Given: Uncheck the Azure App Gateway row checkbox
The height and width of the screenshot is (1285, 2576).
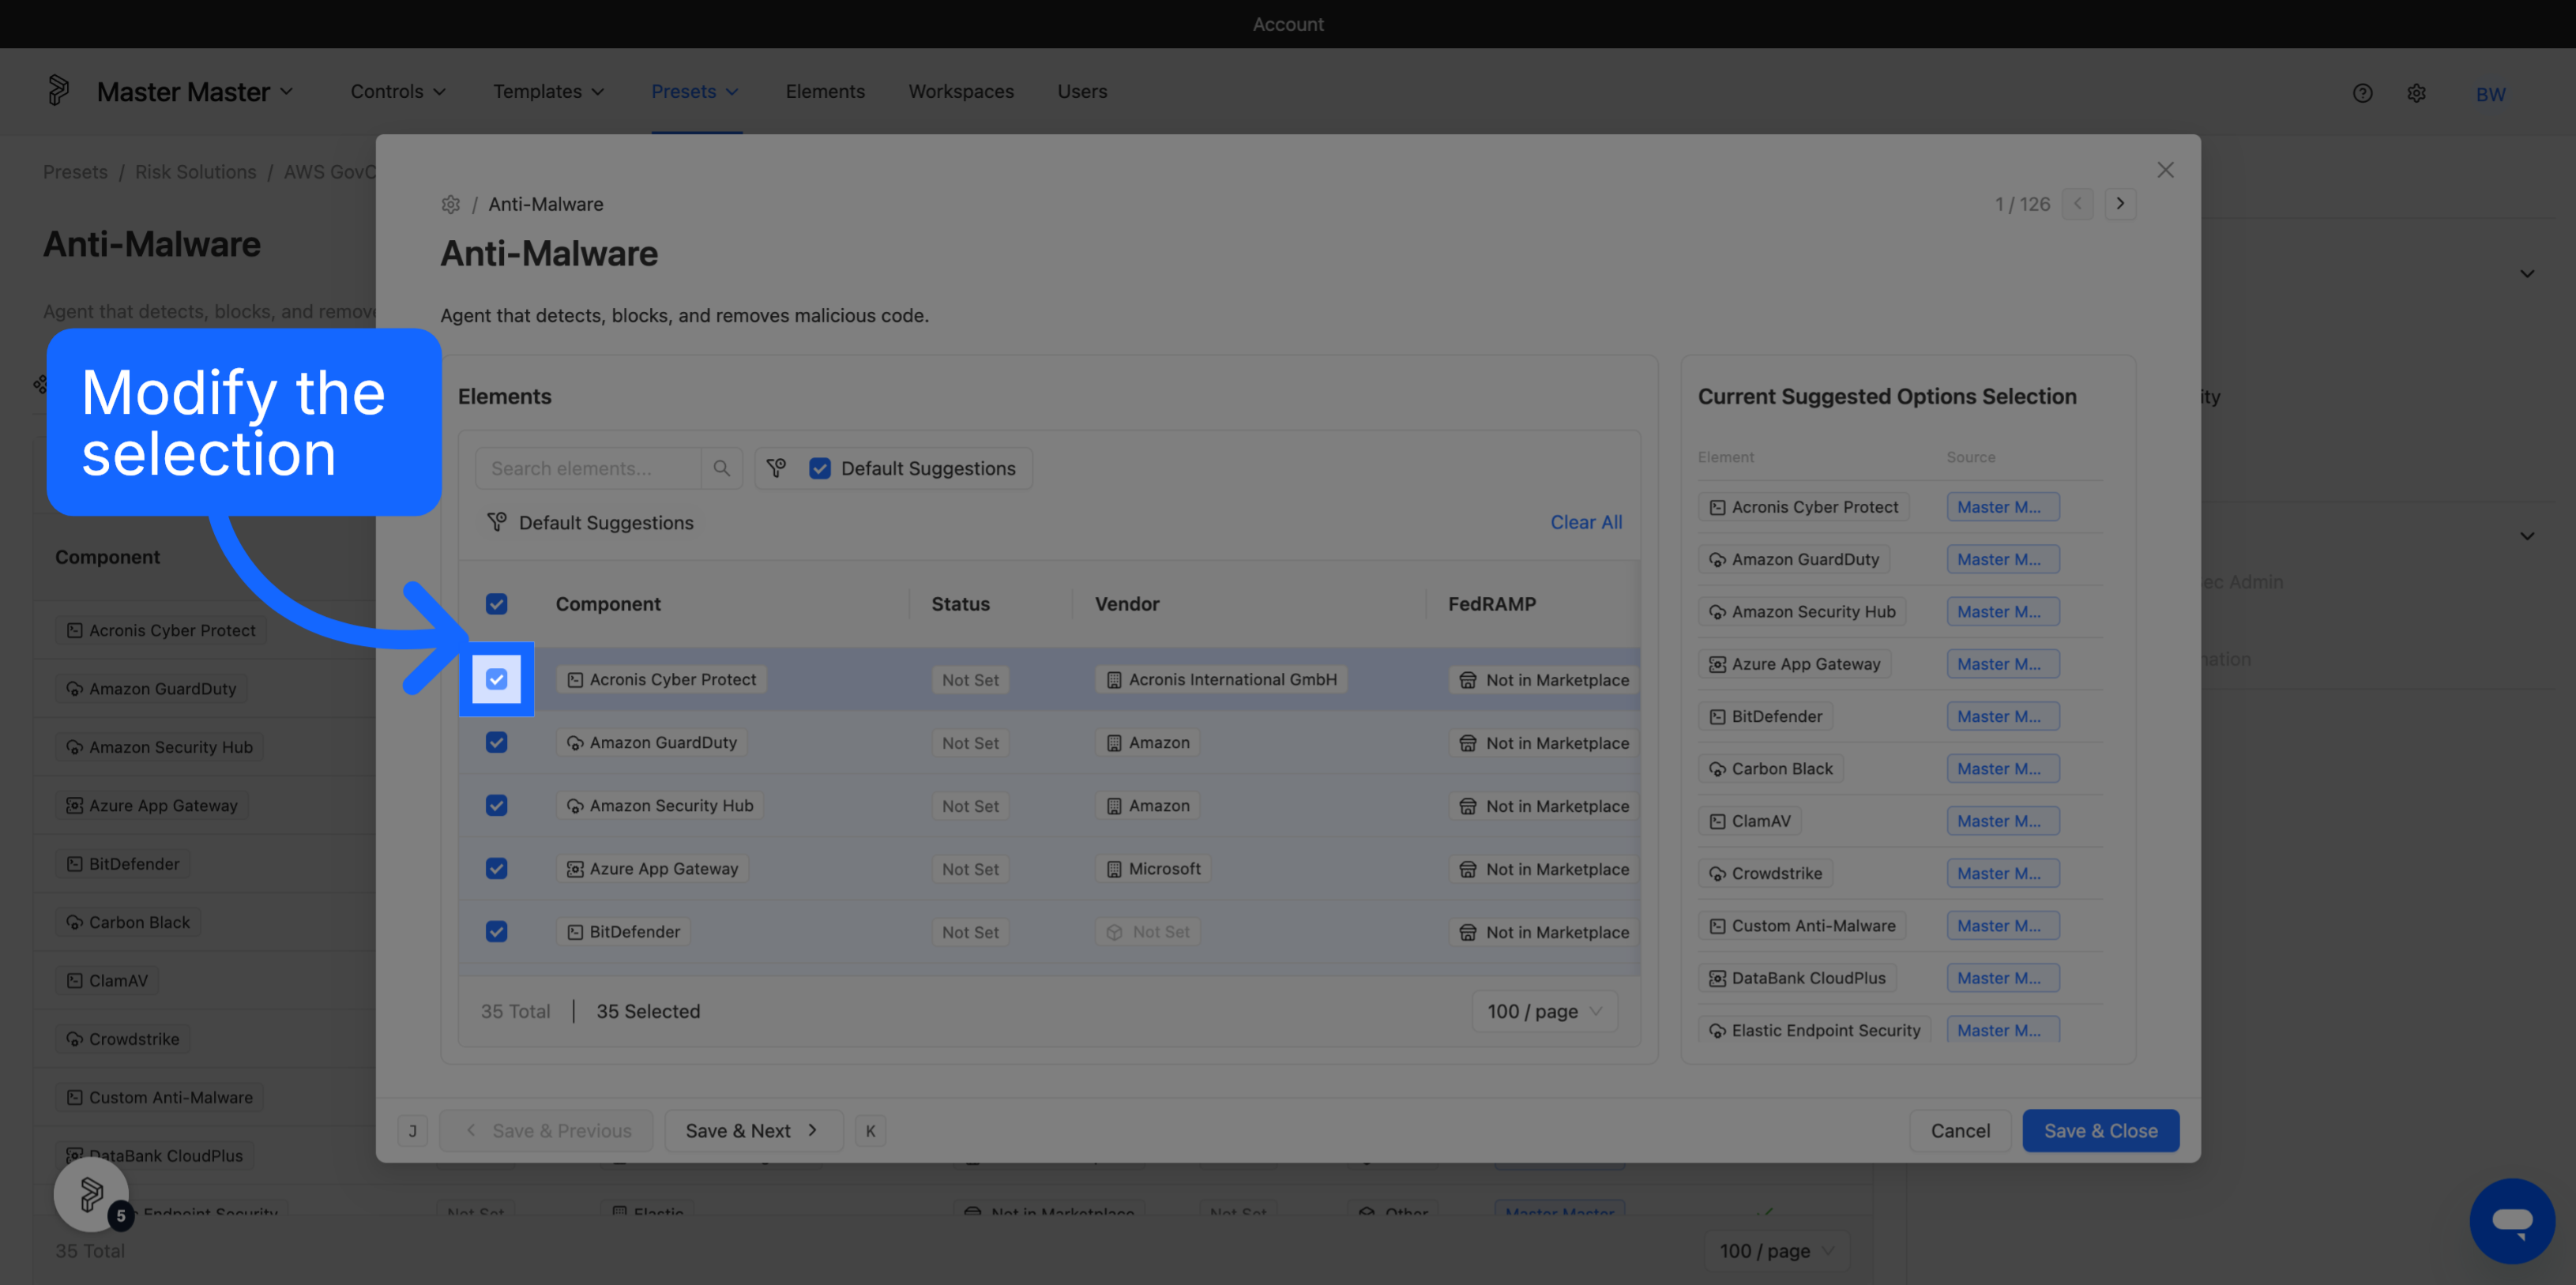Looking at the screenshot, I should tap(496, 868).
